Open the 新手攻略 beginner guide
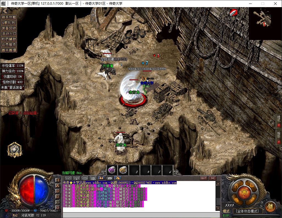282x218 pixels. [x=9, y=17]
